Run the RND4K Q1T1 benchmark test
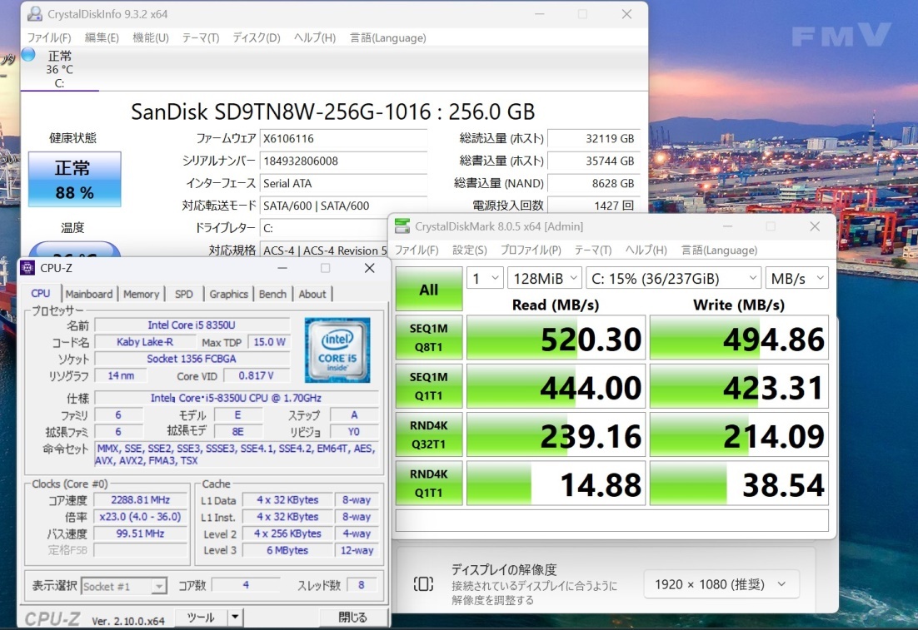 (428, 482)
